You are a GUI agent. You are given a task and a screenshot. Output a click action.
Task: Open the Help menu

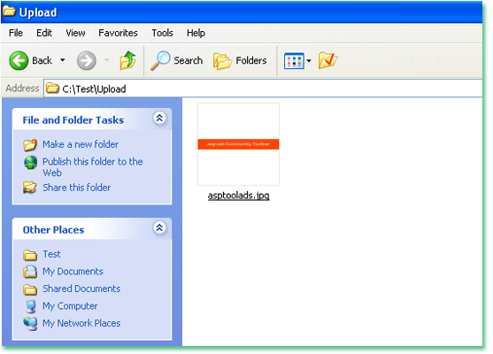tap(196, 33)
